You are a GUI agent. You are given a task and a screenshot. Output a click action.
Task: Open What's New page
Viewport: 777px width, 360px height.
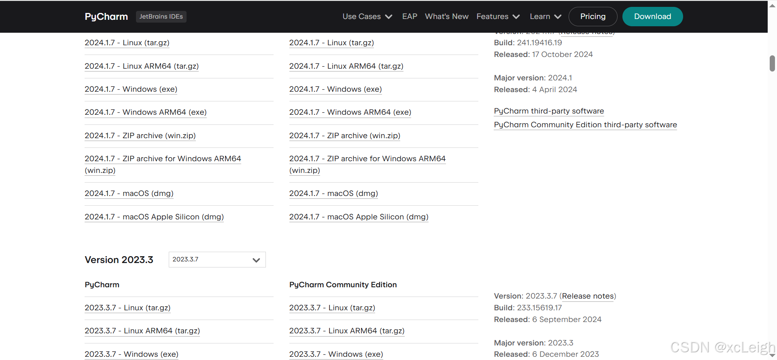point(447,17)
